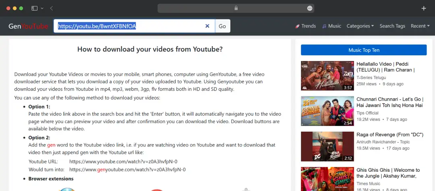Viewport: 435px width, 191px height.
Task: Click Times Music channel name
Action: [369, 183]
